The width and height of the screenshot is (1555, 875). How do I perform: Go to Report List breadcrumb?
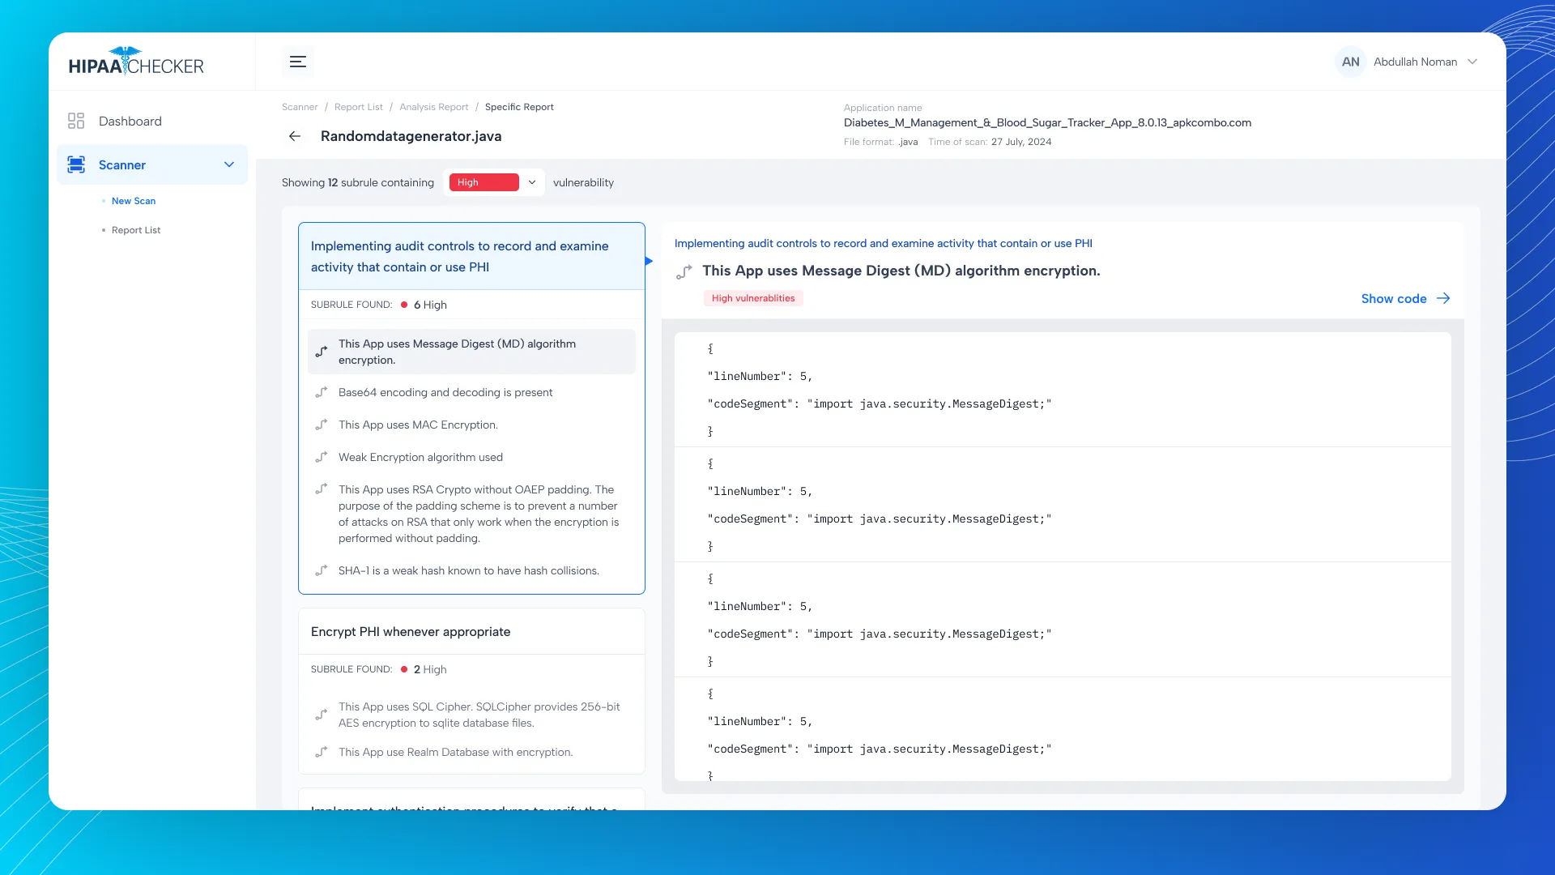pyautogui.click(x=358, y=107)
